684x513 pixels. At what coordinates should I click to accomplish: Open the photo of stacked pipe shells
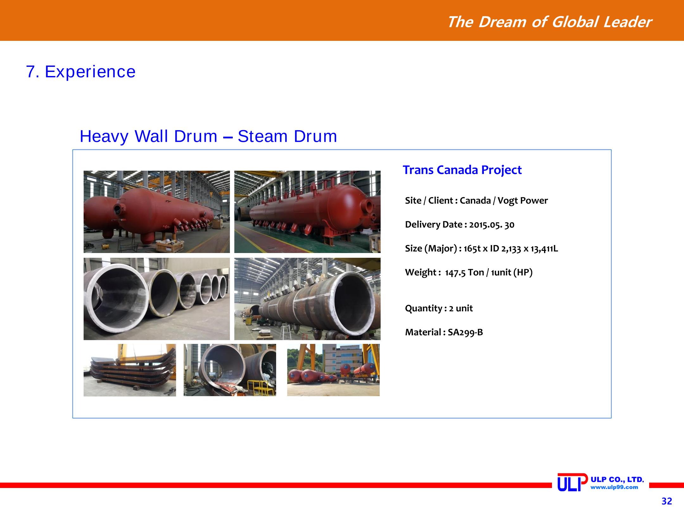(157, 299)
